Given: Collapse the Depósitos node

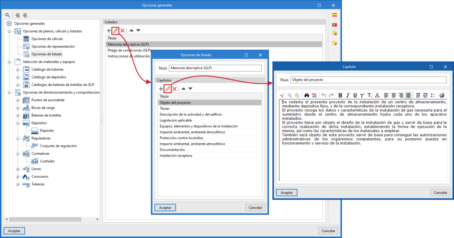Looking at the screenshot, I should pos(18,123).
